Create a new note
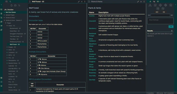This screenshot has width=177, height=94. click(11, 5)
